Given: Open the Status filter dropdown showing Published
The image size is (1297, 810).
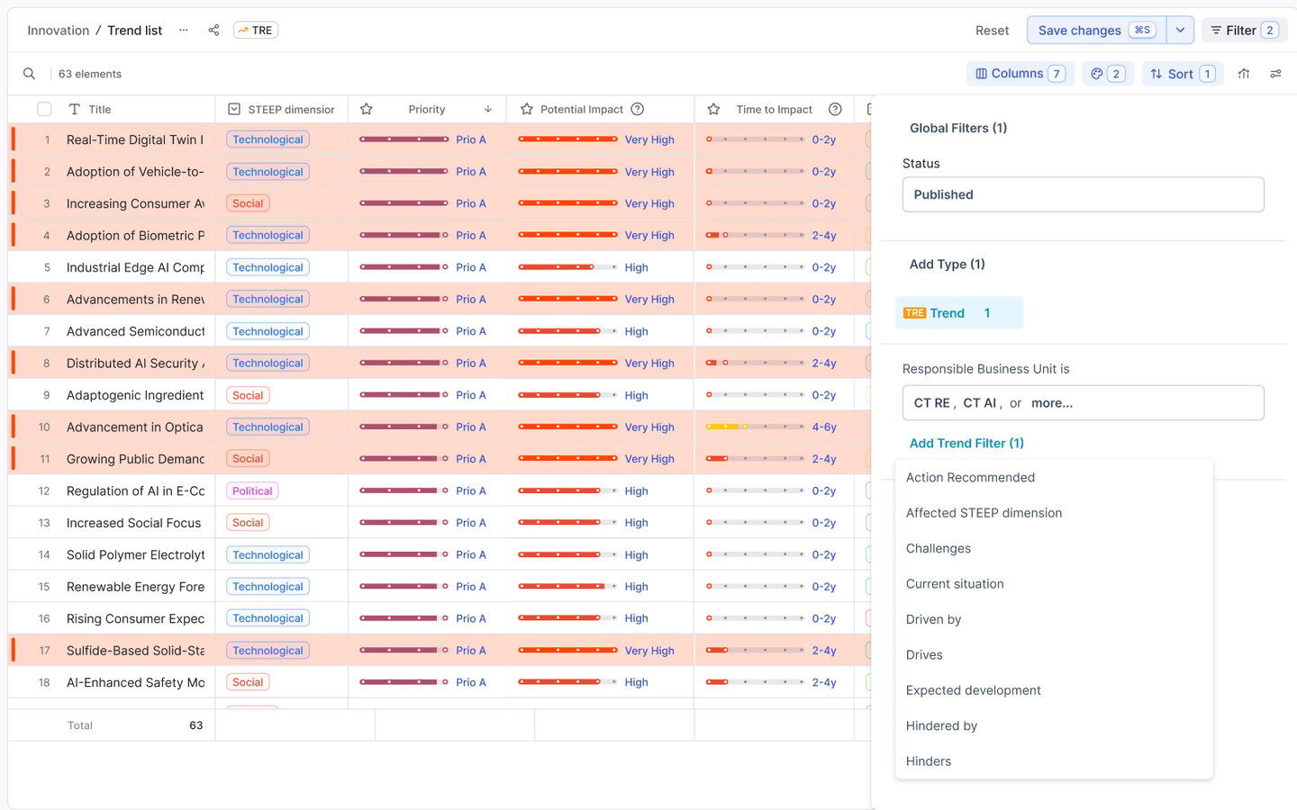Looking at the screenshot, I should tap(1083, 194).
